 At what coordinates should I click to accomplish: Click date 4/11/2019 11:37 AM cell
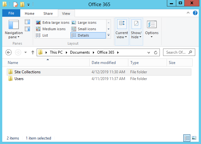click(x=108, y=79)
